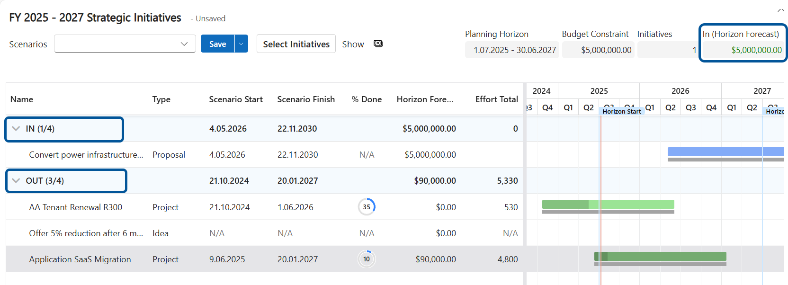
Task: Click the 10% progress circle for Application SaaS Migration
Action: click(x=367, y=259)
